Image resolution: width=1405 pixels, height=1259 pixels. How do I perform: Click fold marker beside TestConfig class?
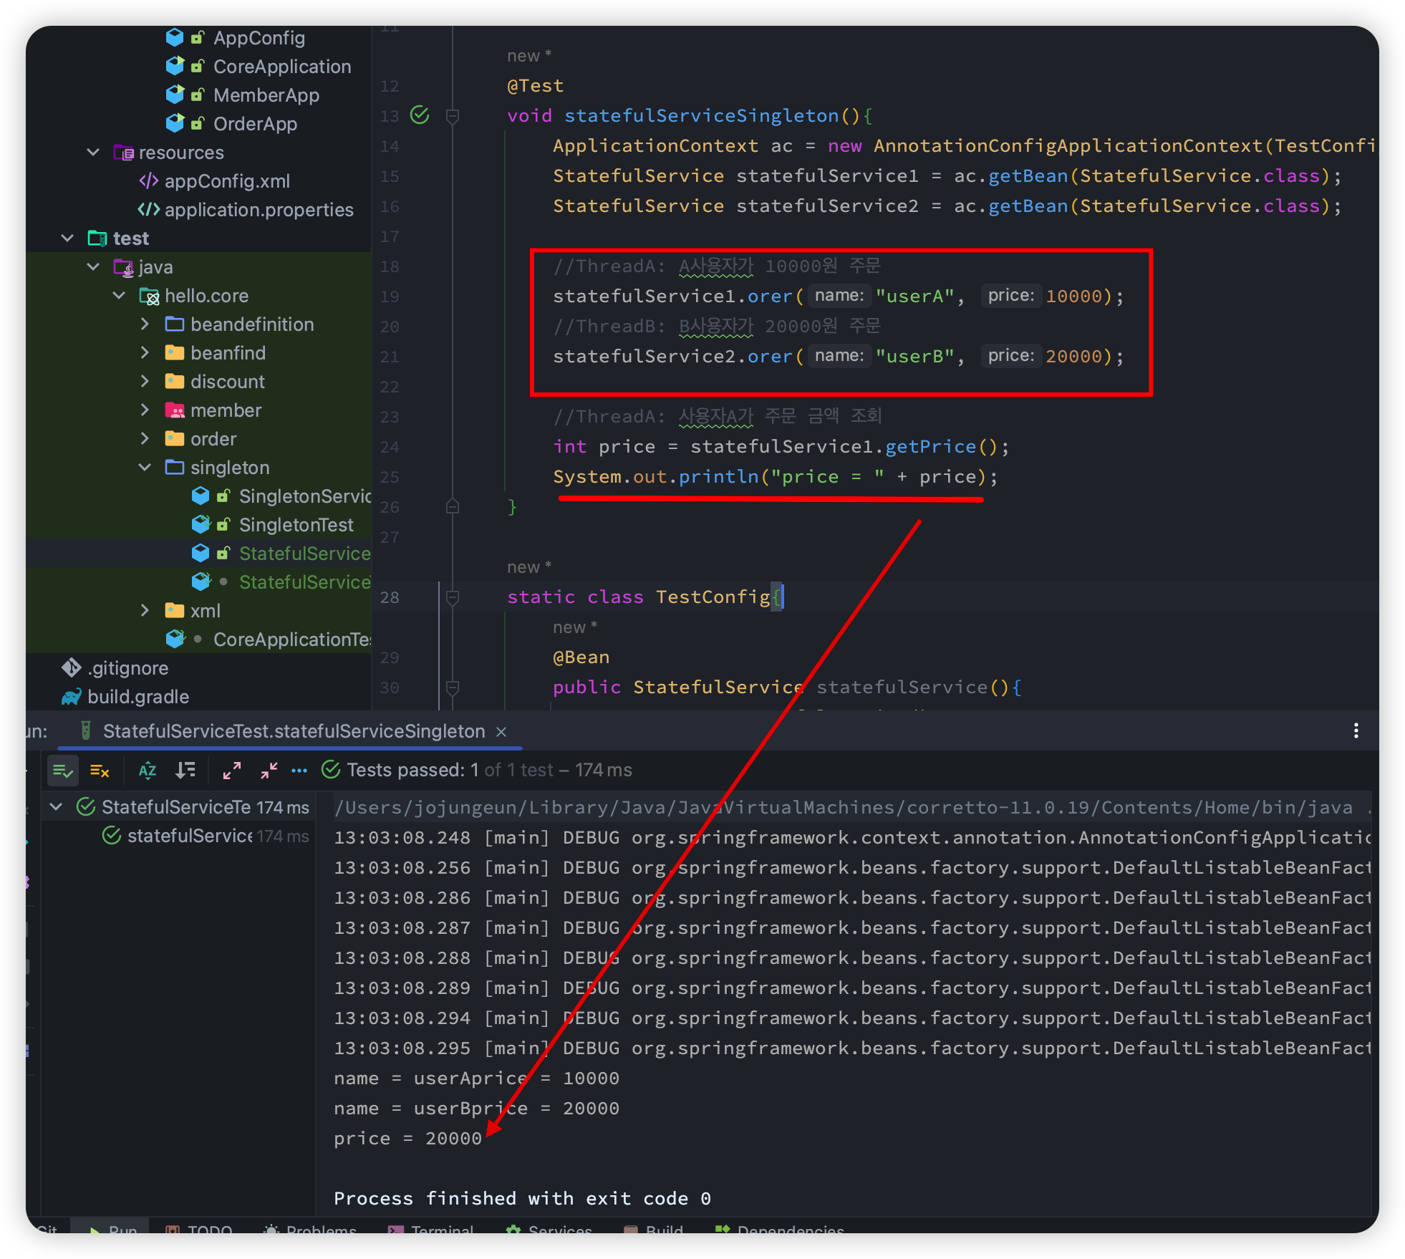(453, 597)
